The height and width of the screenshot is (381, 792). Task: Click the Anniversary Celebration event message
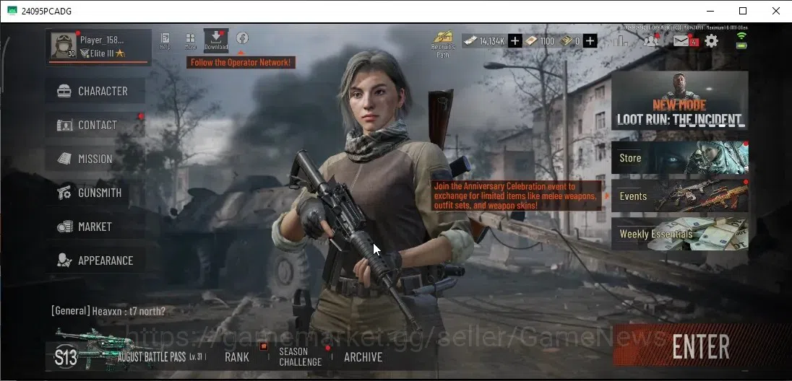[x=516, y=196]
